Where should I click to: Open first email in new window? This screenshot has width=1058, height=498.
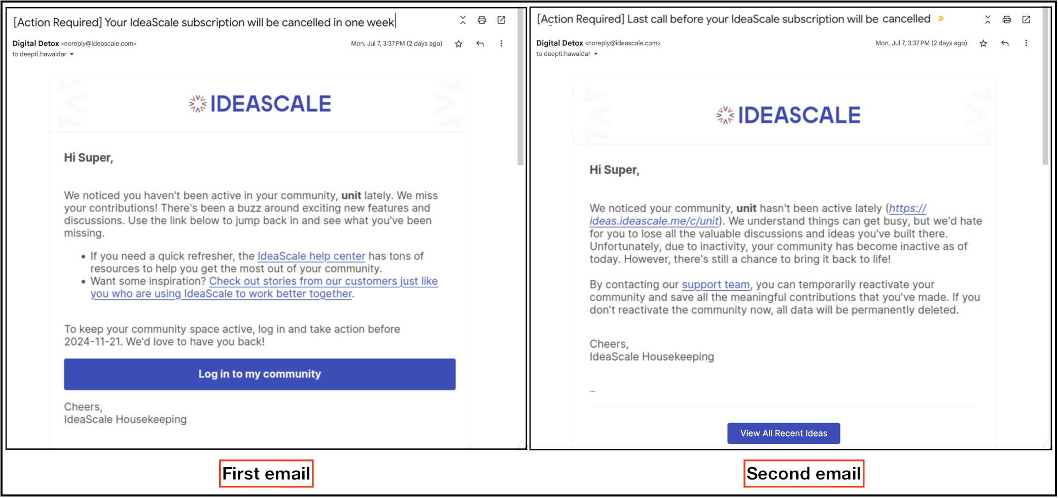click(x=501, y=20)
